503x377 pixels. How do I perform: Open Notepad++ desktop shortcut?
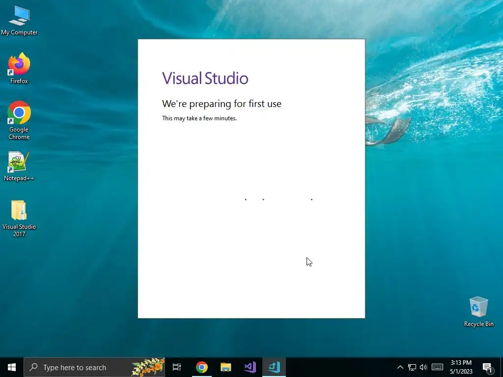(x=19, y=166)
